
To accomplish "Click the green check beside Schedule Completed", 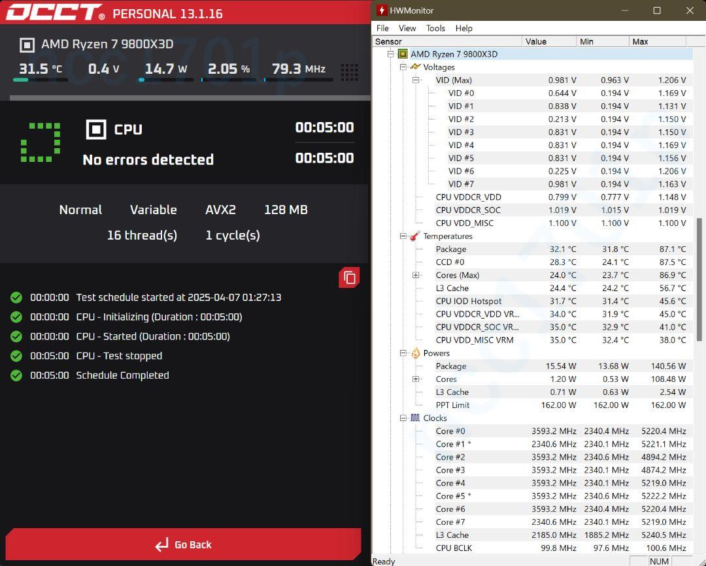I will pos(16,375).
